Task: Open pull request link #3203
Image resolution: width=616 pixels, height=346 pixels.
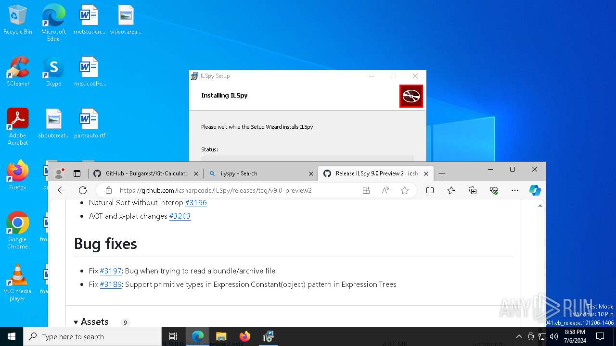Action: 180,216
